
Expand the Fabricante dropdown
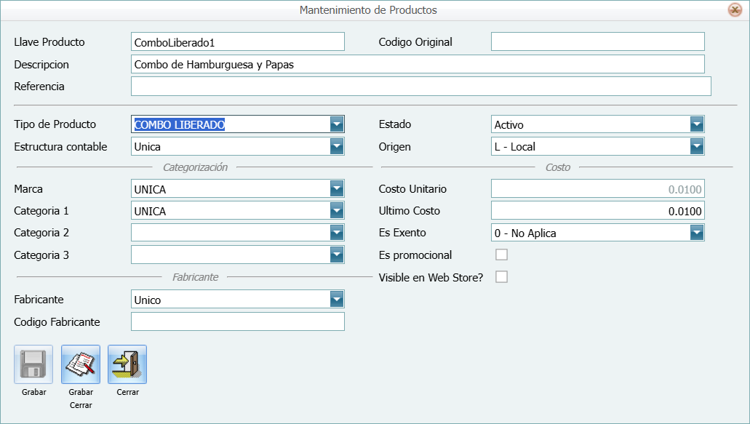[x=336, y=300]
